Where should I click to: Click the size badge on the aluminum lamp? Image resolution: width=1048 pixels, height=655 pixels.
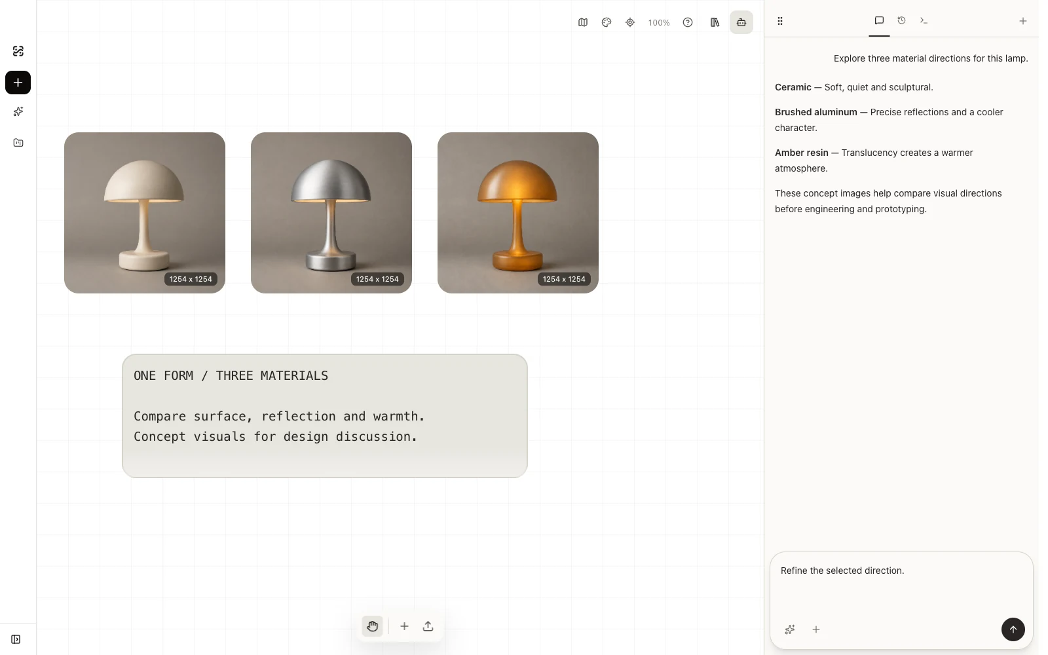[377, 279]
